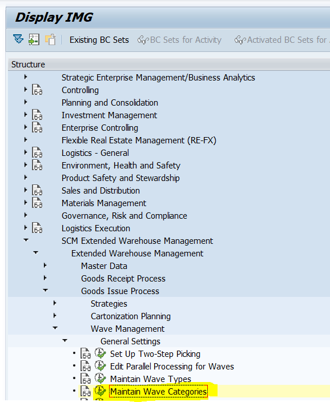The width and height of the screenshot is (330, 402).
Task: Click the Goods Issue Process label
Action: pyautogui.click(x=120, y=291)
